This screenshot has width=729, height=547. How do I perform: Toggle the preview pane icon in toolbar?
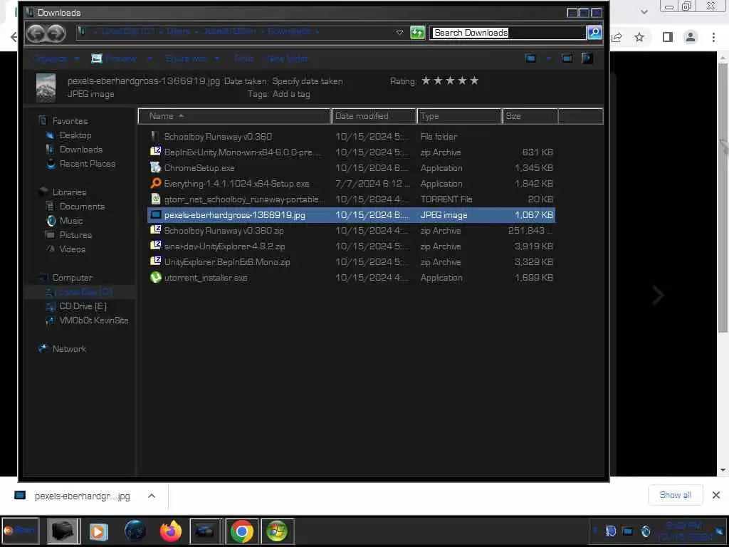(567, 58)
